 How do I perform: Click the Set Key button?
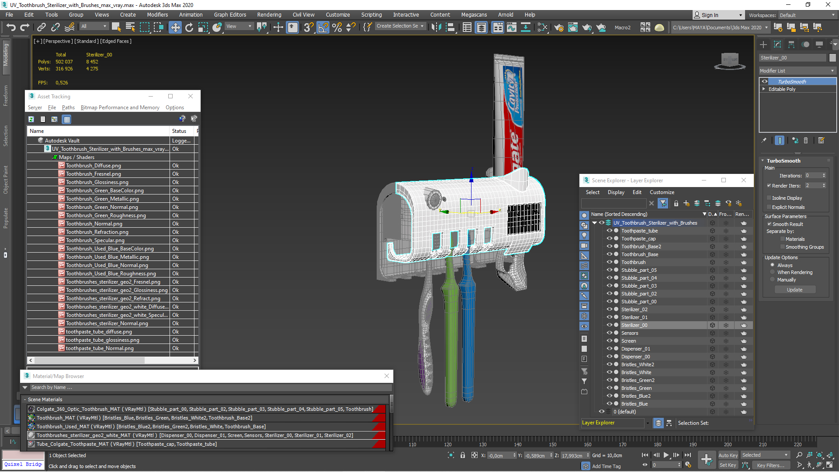click(728, 465)
